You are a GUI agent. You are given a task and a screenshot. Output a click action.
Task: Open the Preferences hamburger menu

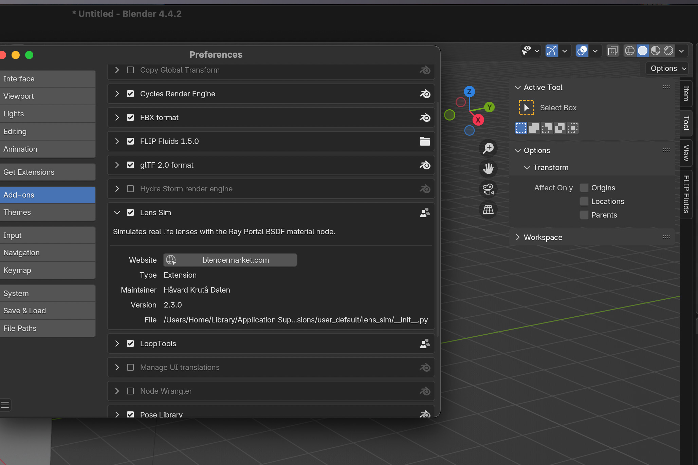pos(5,405)
